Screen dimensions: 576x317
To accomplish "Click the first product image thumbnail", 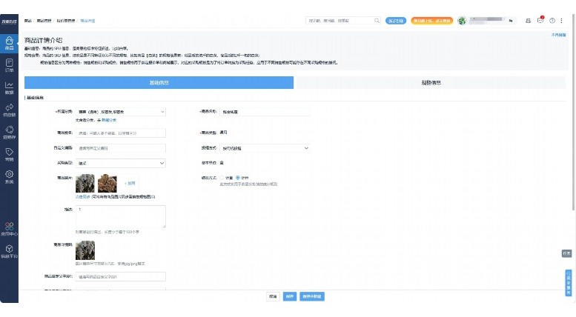I will point(85,183).
